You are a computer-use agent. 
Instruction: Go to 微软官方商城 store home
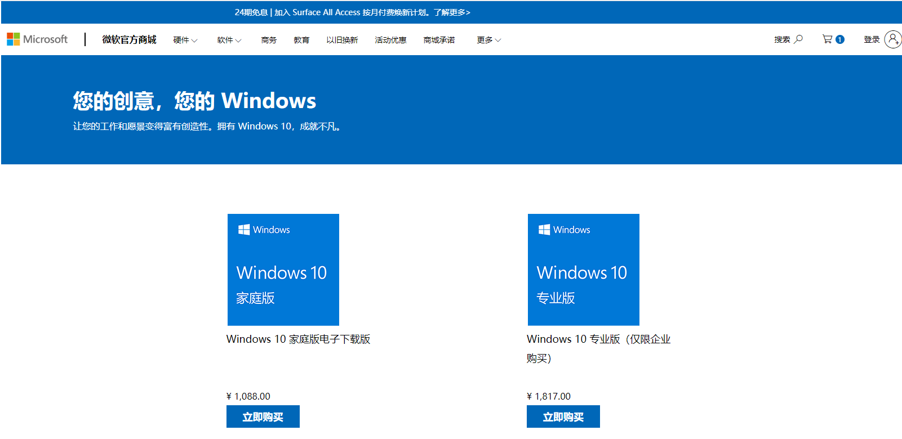click(x=129, y=39)
